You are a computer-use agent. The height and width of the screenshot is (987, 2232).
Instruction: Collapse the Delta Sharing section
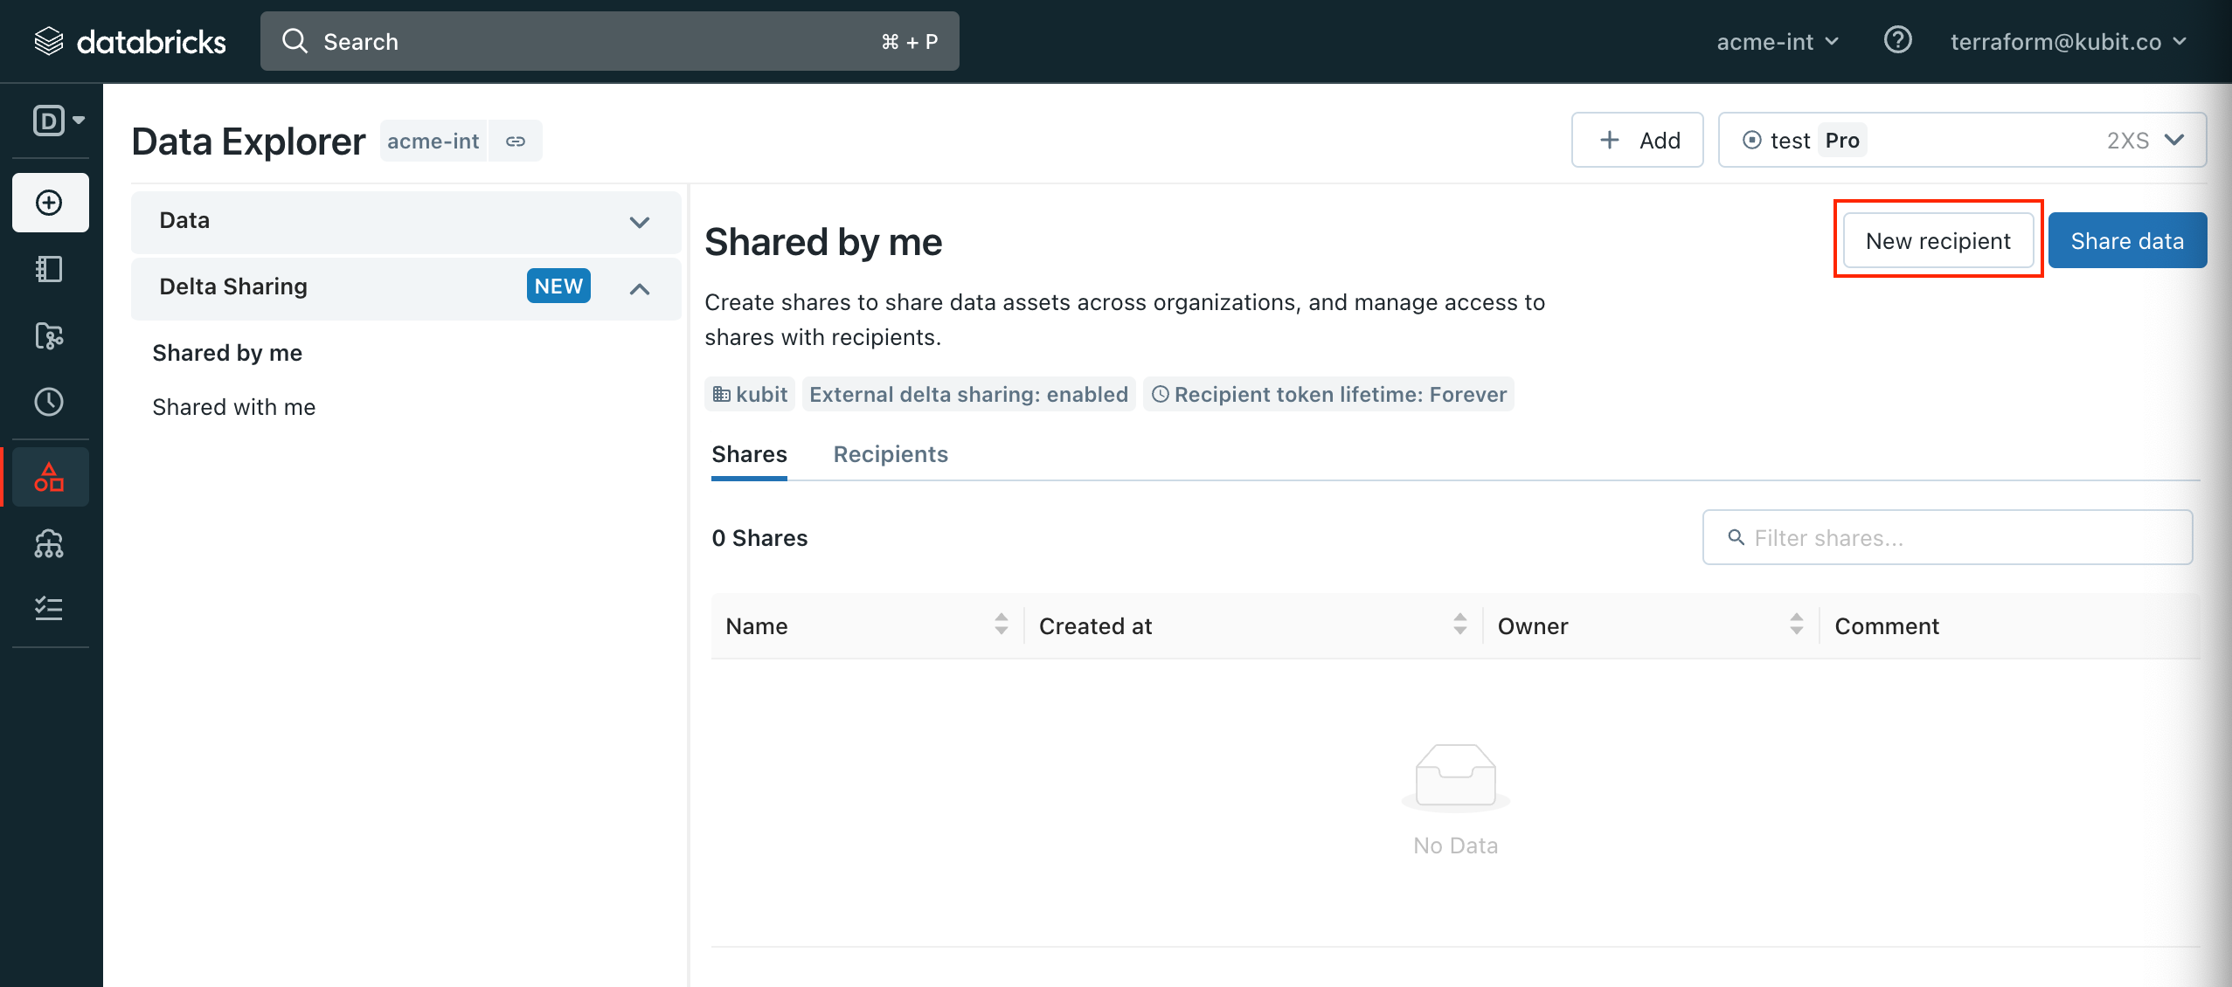640,288
